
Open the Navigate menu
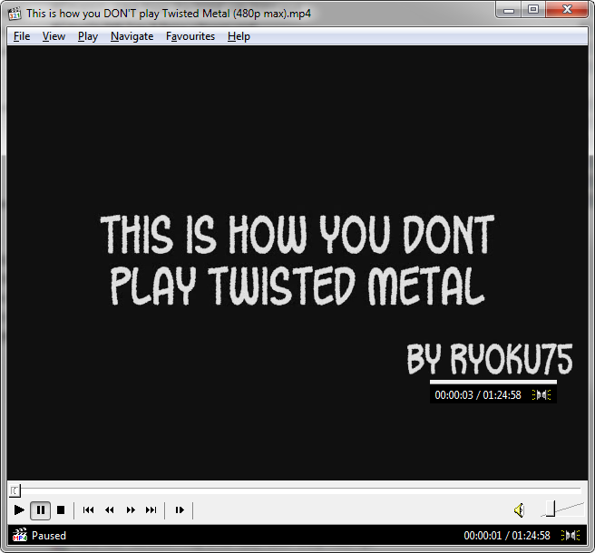point(132,36)
